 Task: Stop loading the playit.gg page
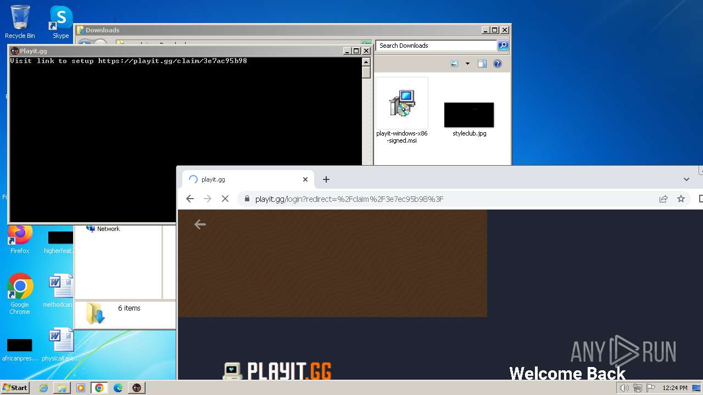click(x=225, y=199)
